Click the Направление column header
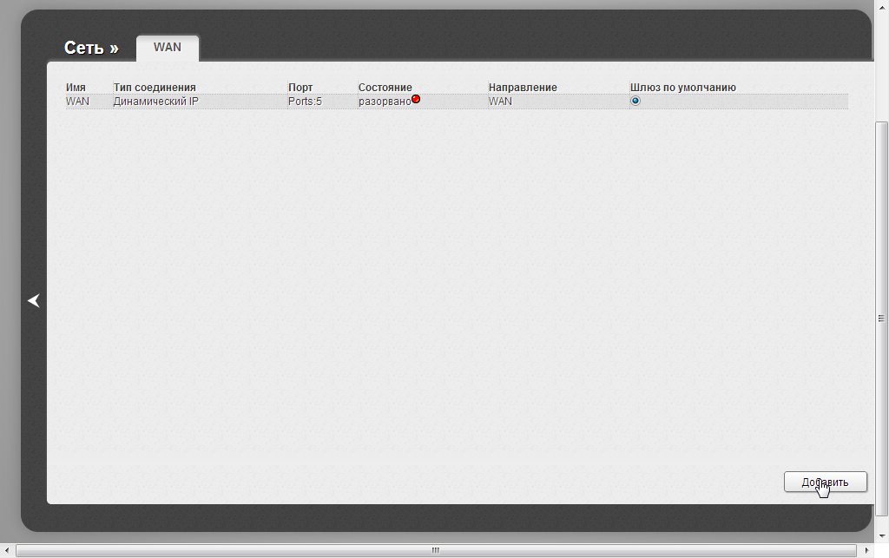The height and width of the screenshot is (558, 889). tap(523, 88)
